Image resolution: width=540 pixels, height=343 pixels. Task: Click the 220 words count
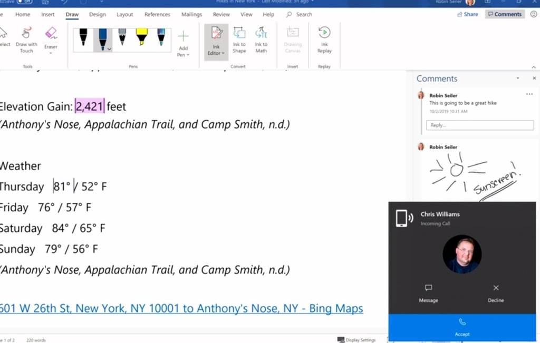pyautogui.click(x=36, y=340)
